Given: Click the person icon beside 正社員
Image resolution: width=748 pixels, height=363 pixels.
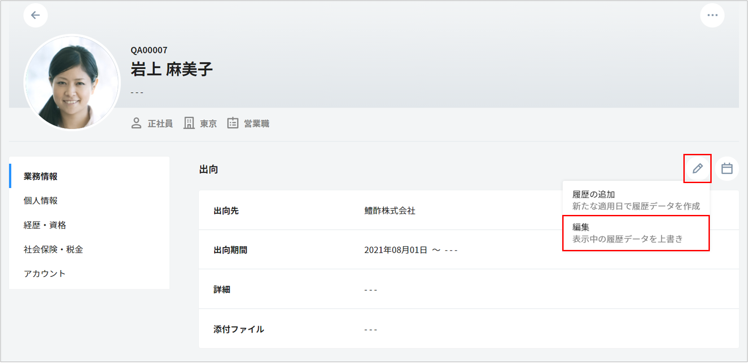Looking at the screenshot, I should [x=136, y=123].
